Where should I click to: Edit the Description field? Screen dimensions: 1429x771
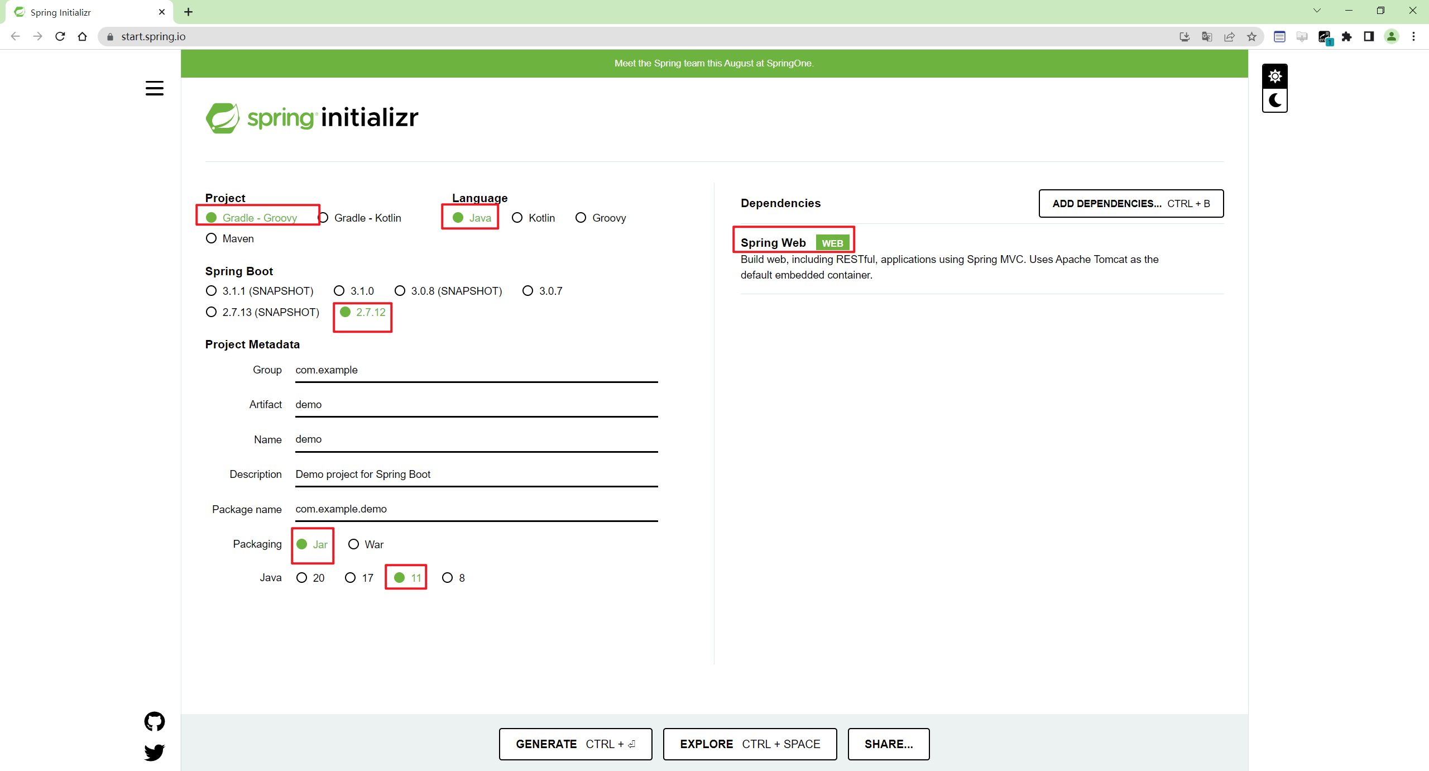[x=477, y=475]
